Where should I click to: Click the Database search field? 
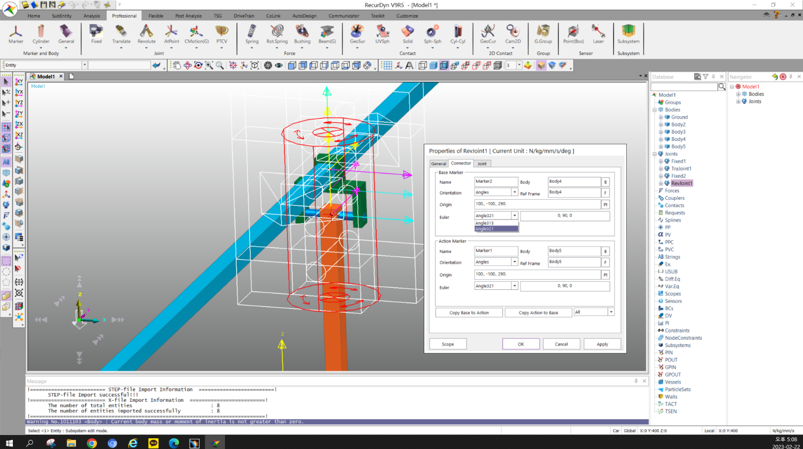click(684, 86)
